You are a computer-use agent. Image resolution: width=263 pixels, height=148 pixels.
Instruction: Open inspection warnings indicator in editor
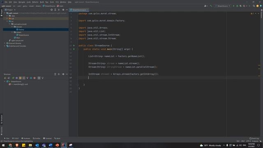[252, 14]
